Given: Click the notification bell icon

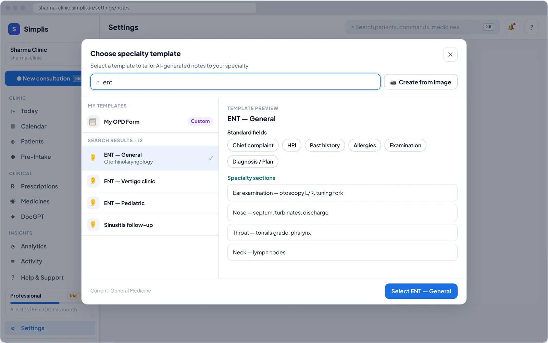Looking at the screenshot, I should (x=512, y=27).
